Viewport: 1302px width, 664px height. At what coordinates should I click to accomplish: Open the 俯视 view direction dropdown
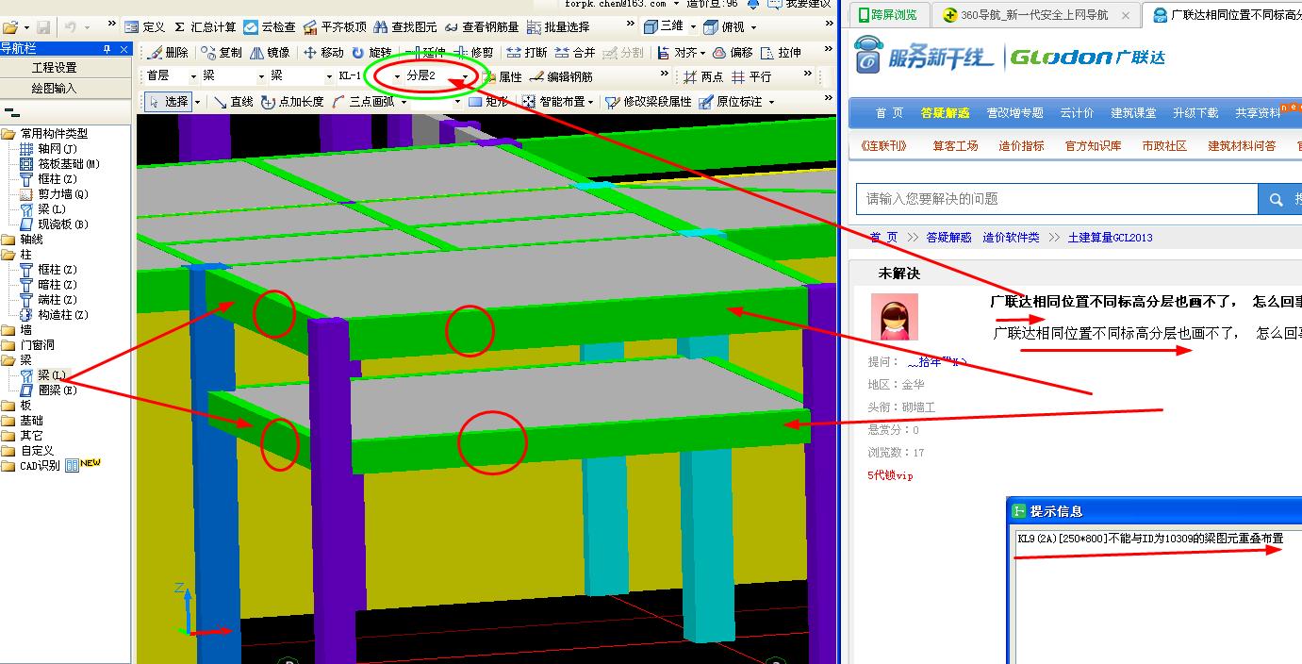(753, 27)
